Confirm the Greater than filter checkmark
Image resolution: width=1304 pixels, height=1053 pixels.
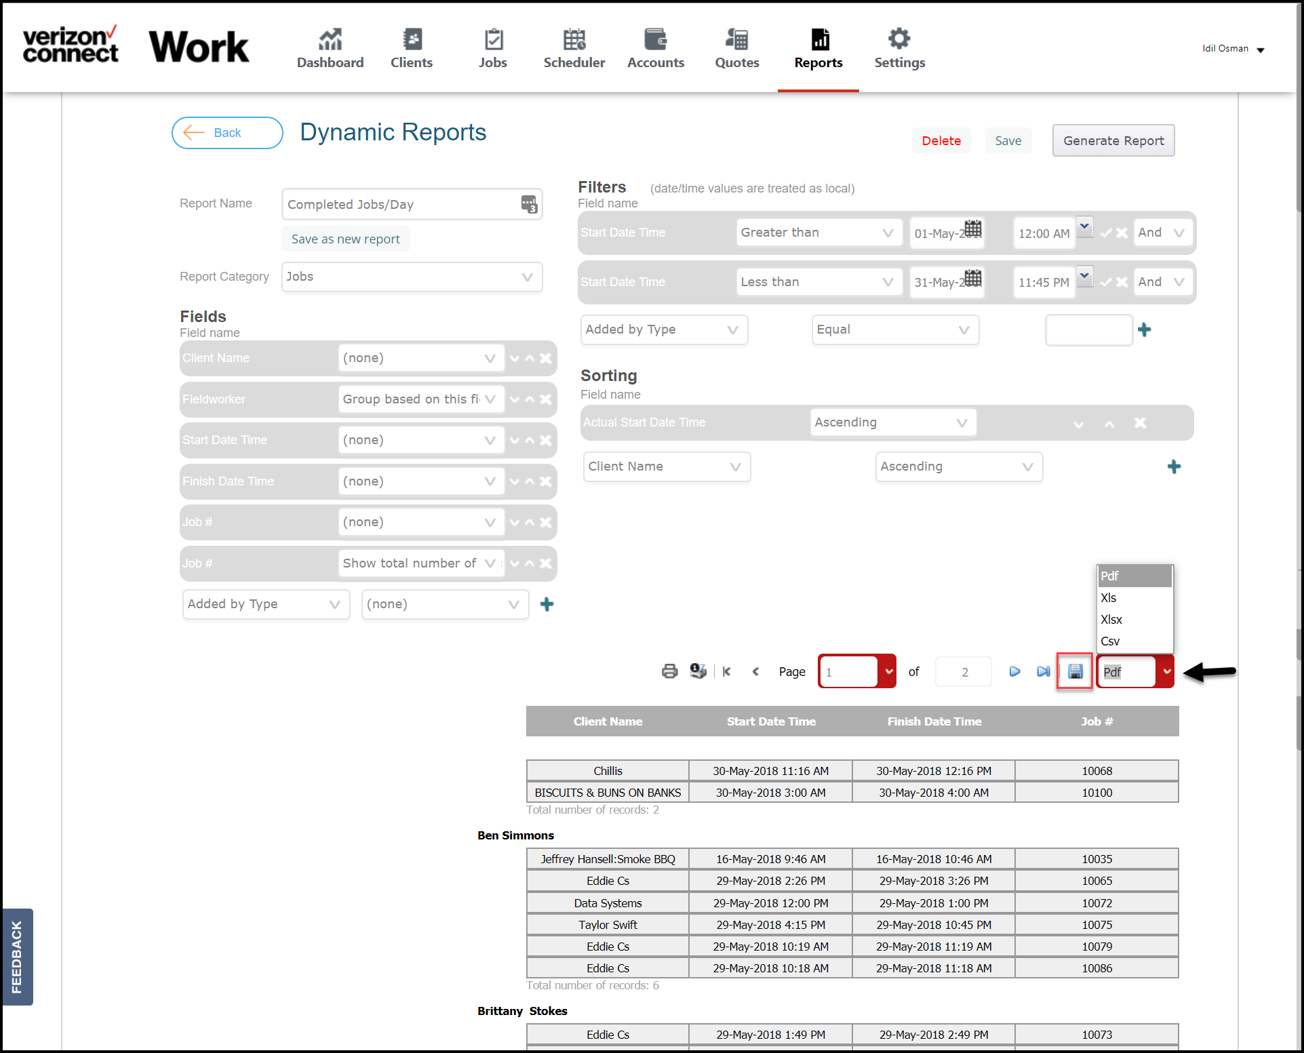[x=1106, y=233]
